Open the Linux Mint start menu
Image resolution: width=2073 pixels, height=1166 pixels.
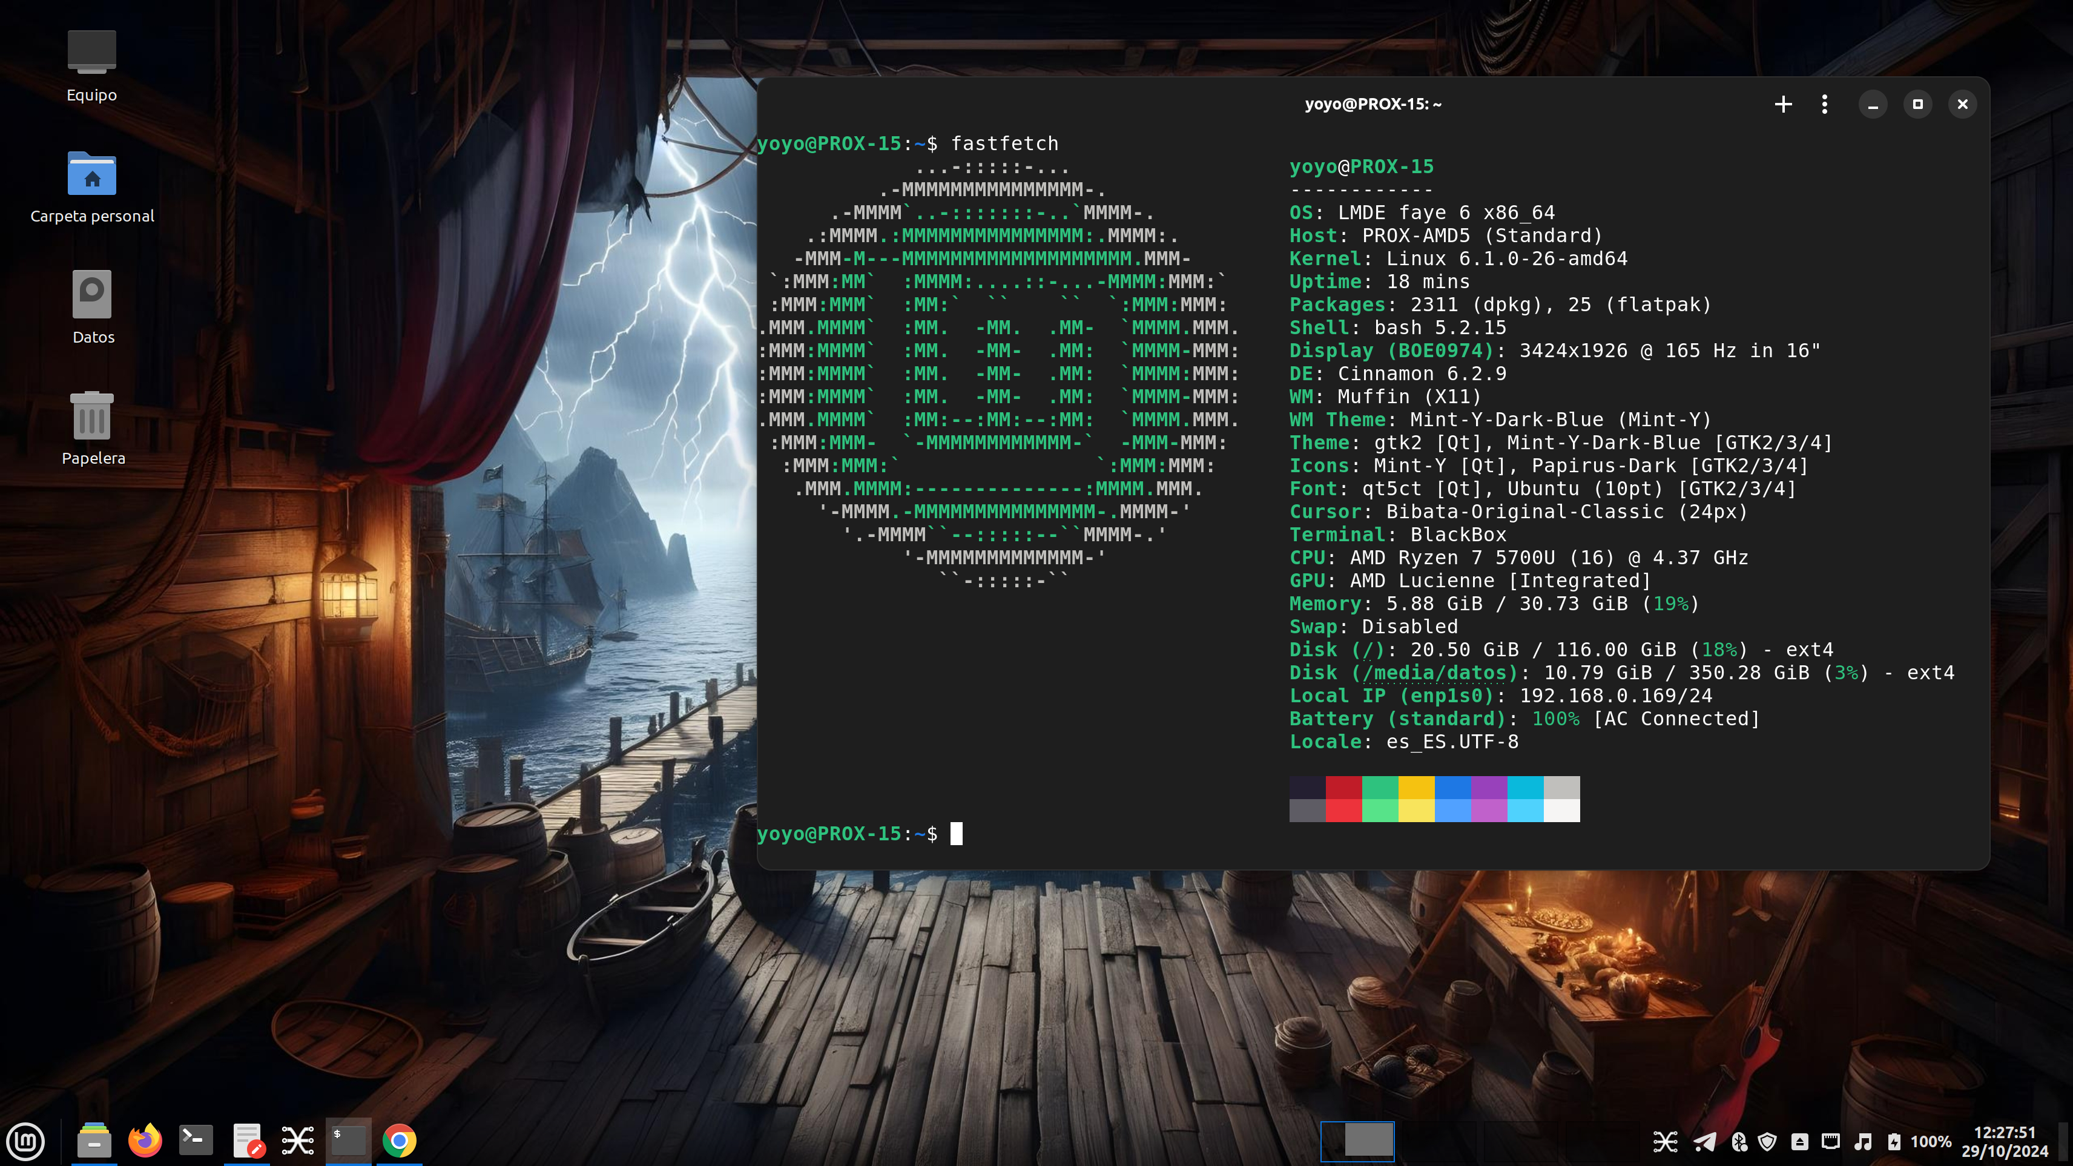coord(26,1141)
